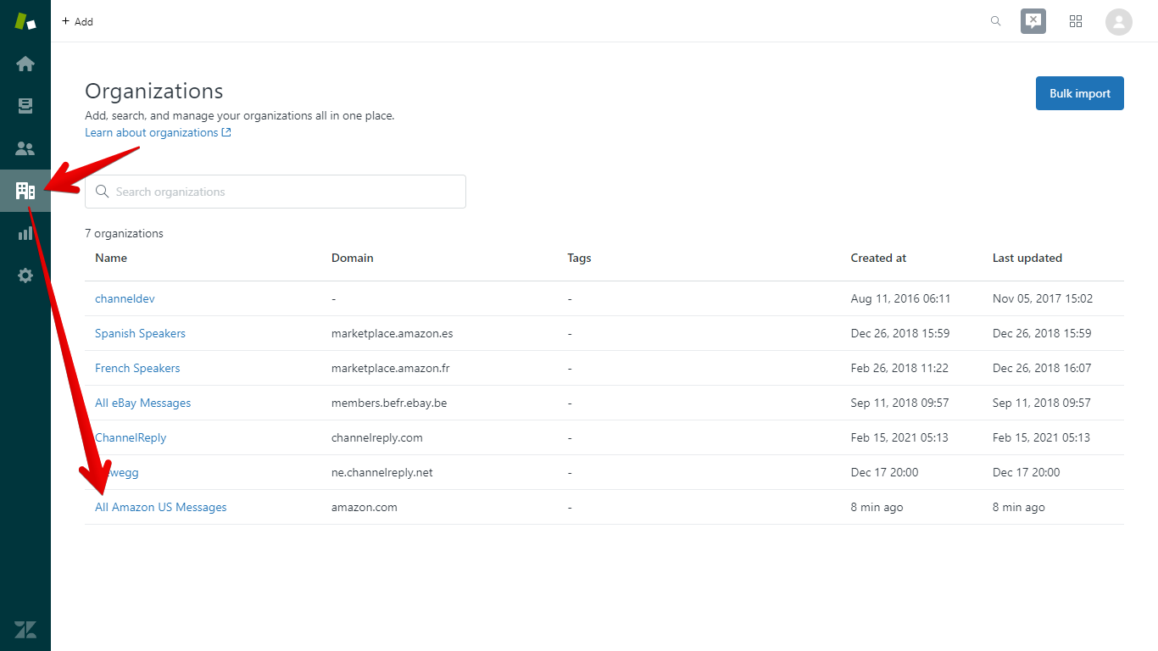Click the amazon.com domain cell
The width and height of the screenshot is (1158, 651).
coord(365,507)
